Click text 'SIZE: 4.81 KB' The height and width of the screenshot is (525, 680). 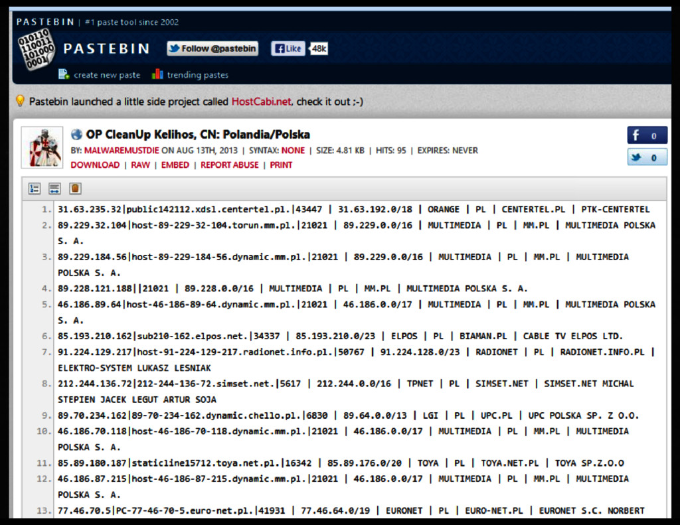point(340,151)
